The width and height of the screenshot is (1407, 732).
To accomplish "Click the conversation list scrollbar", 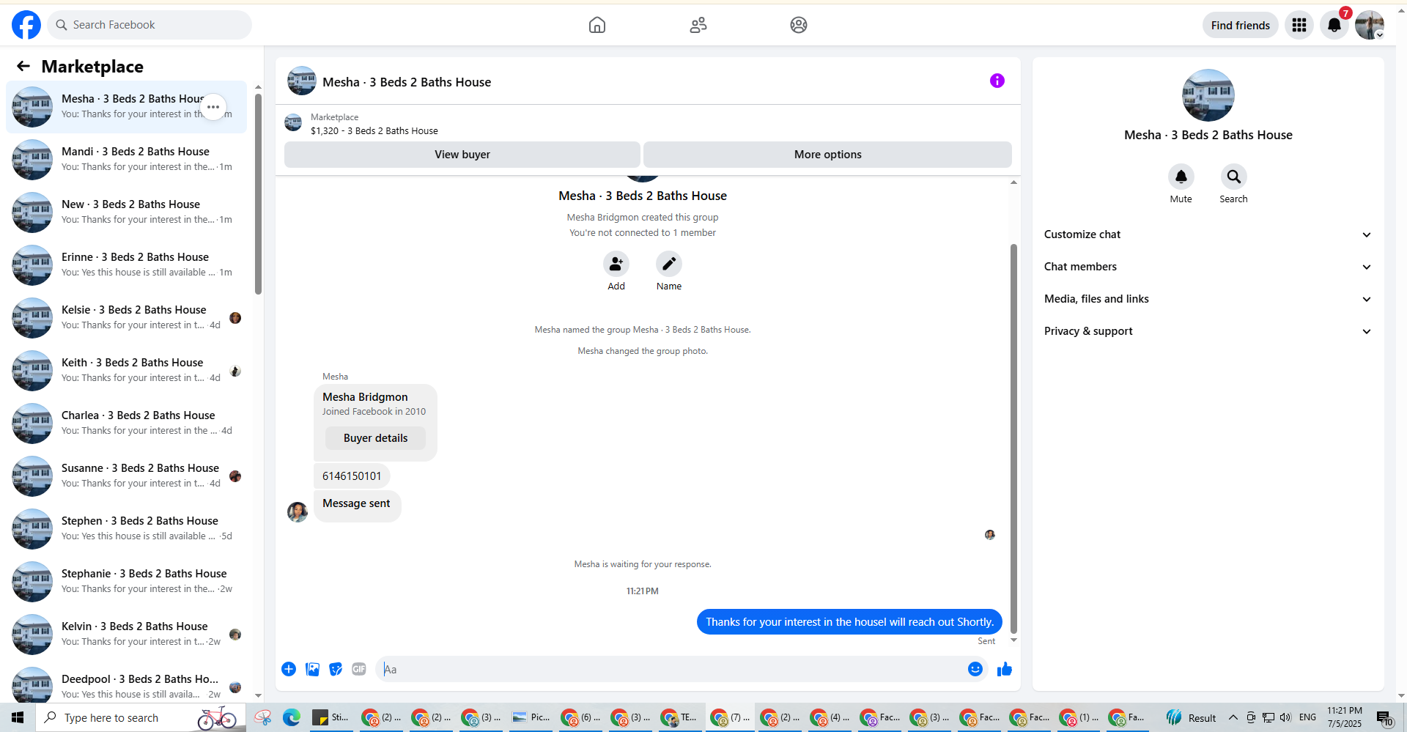I will pyautogui.click(x=258, y=194).
